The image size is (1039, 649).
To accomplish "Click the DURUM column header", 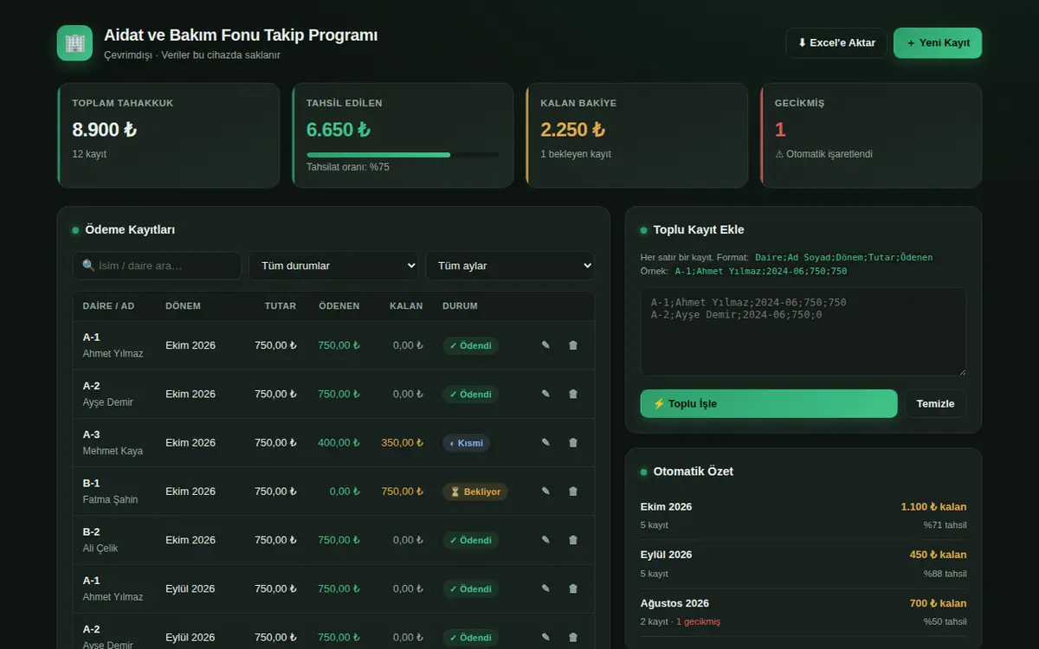I will [x=460, y=306].
